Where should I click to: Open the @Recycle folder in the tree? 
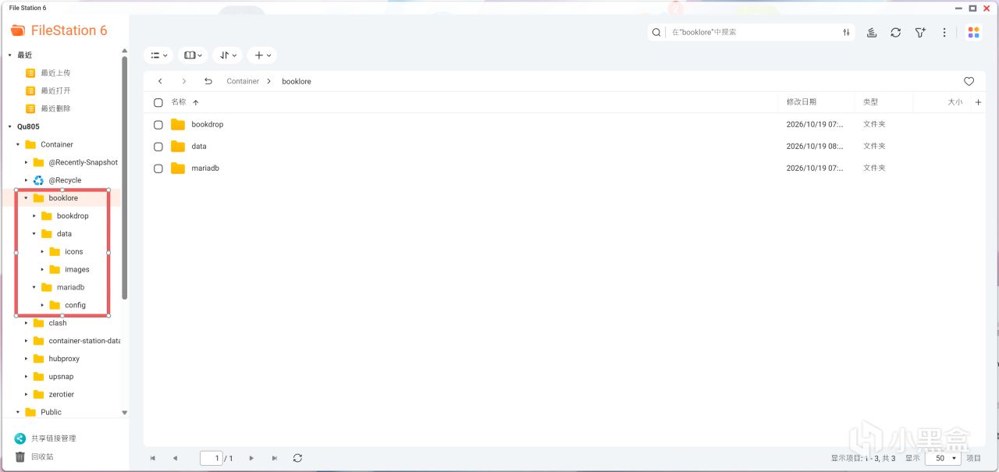click(x=65, y=180)
